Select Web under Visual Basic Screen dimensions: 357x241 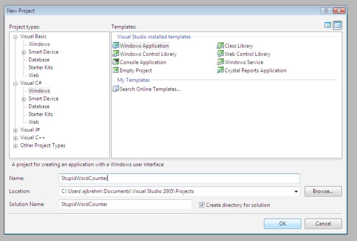point(34,75)
